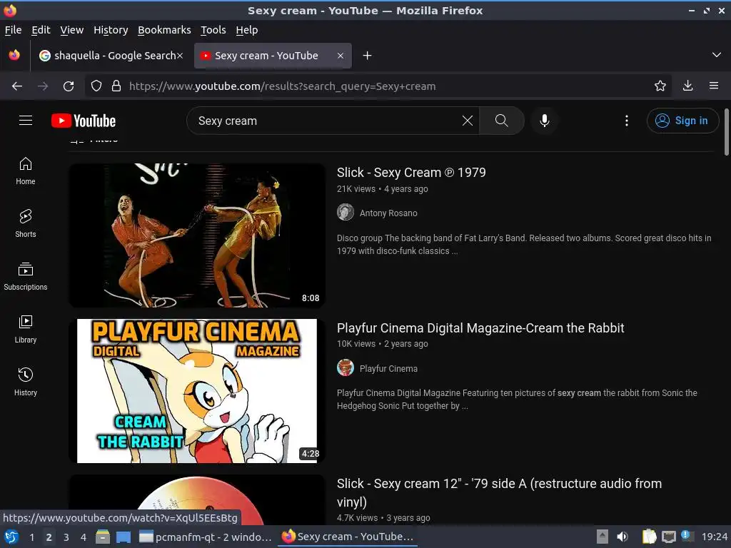Open pcmanfm-qt windows in taskbar
The image size is (731, 548).
[206, 537]
